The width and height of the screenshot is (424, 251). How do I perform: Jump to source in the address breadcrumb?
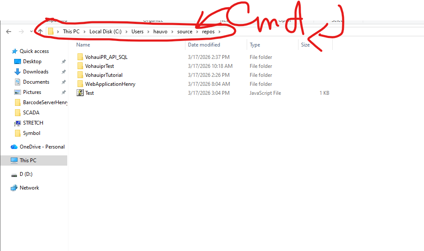[x=185, y=32]
